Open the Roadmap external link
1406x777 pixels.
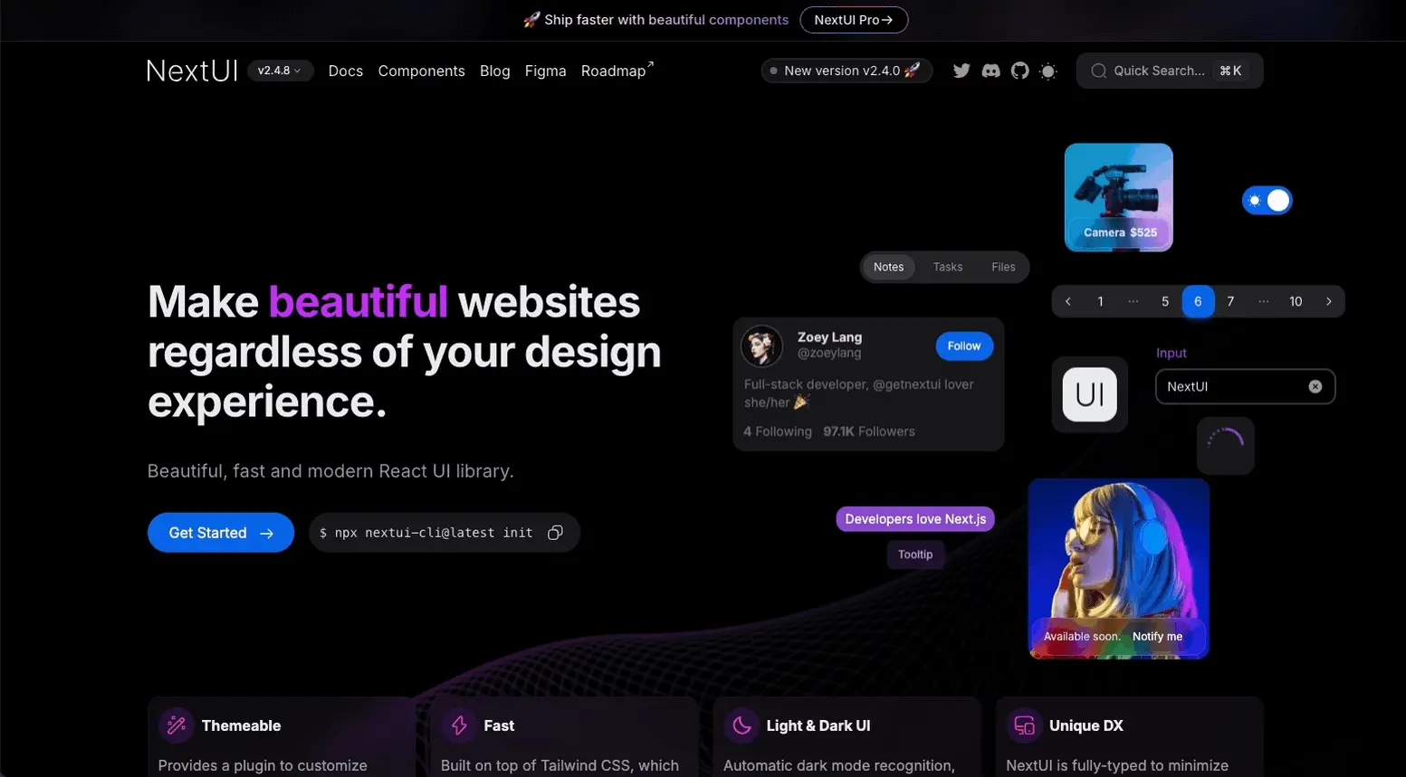pyautogui.click(x=617, y=71)
